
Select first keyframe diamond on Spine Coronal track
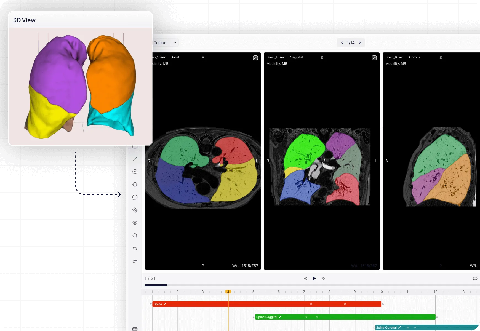click(408, 327)
